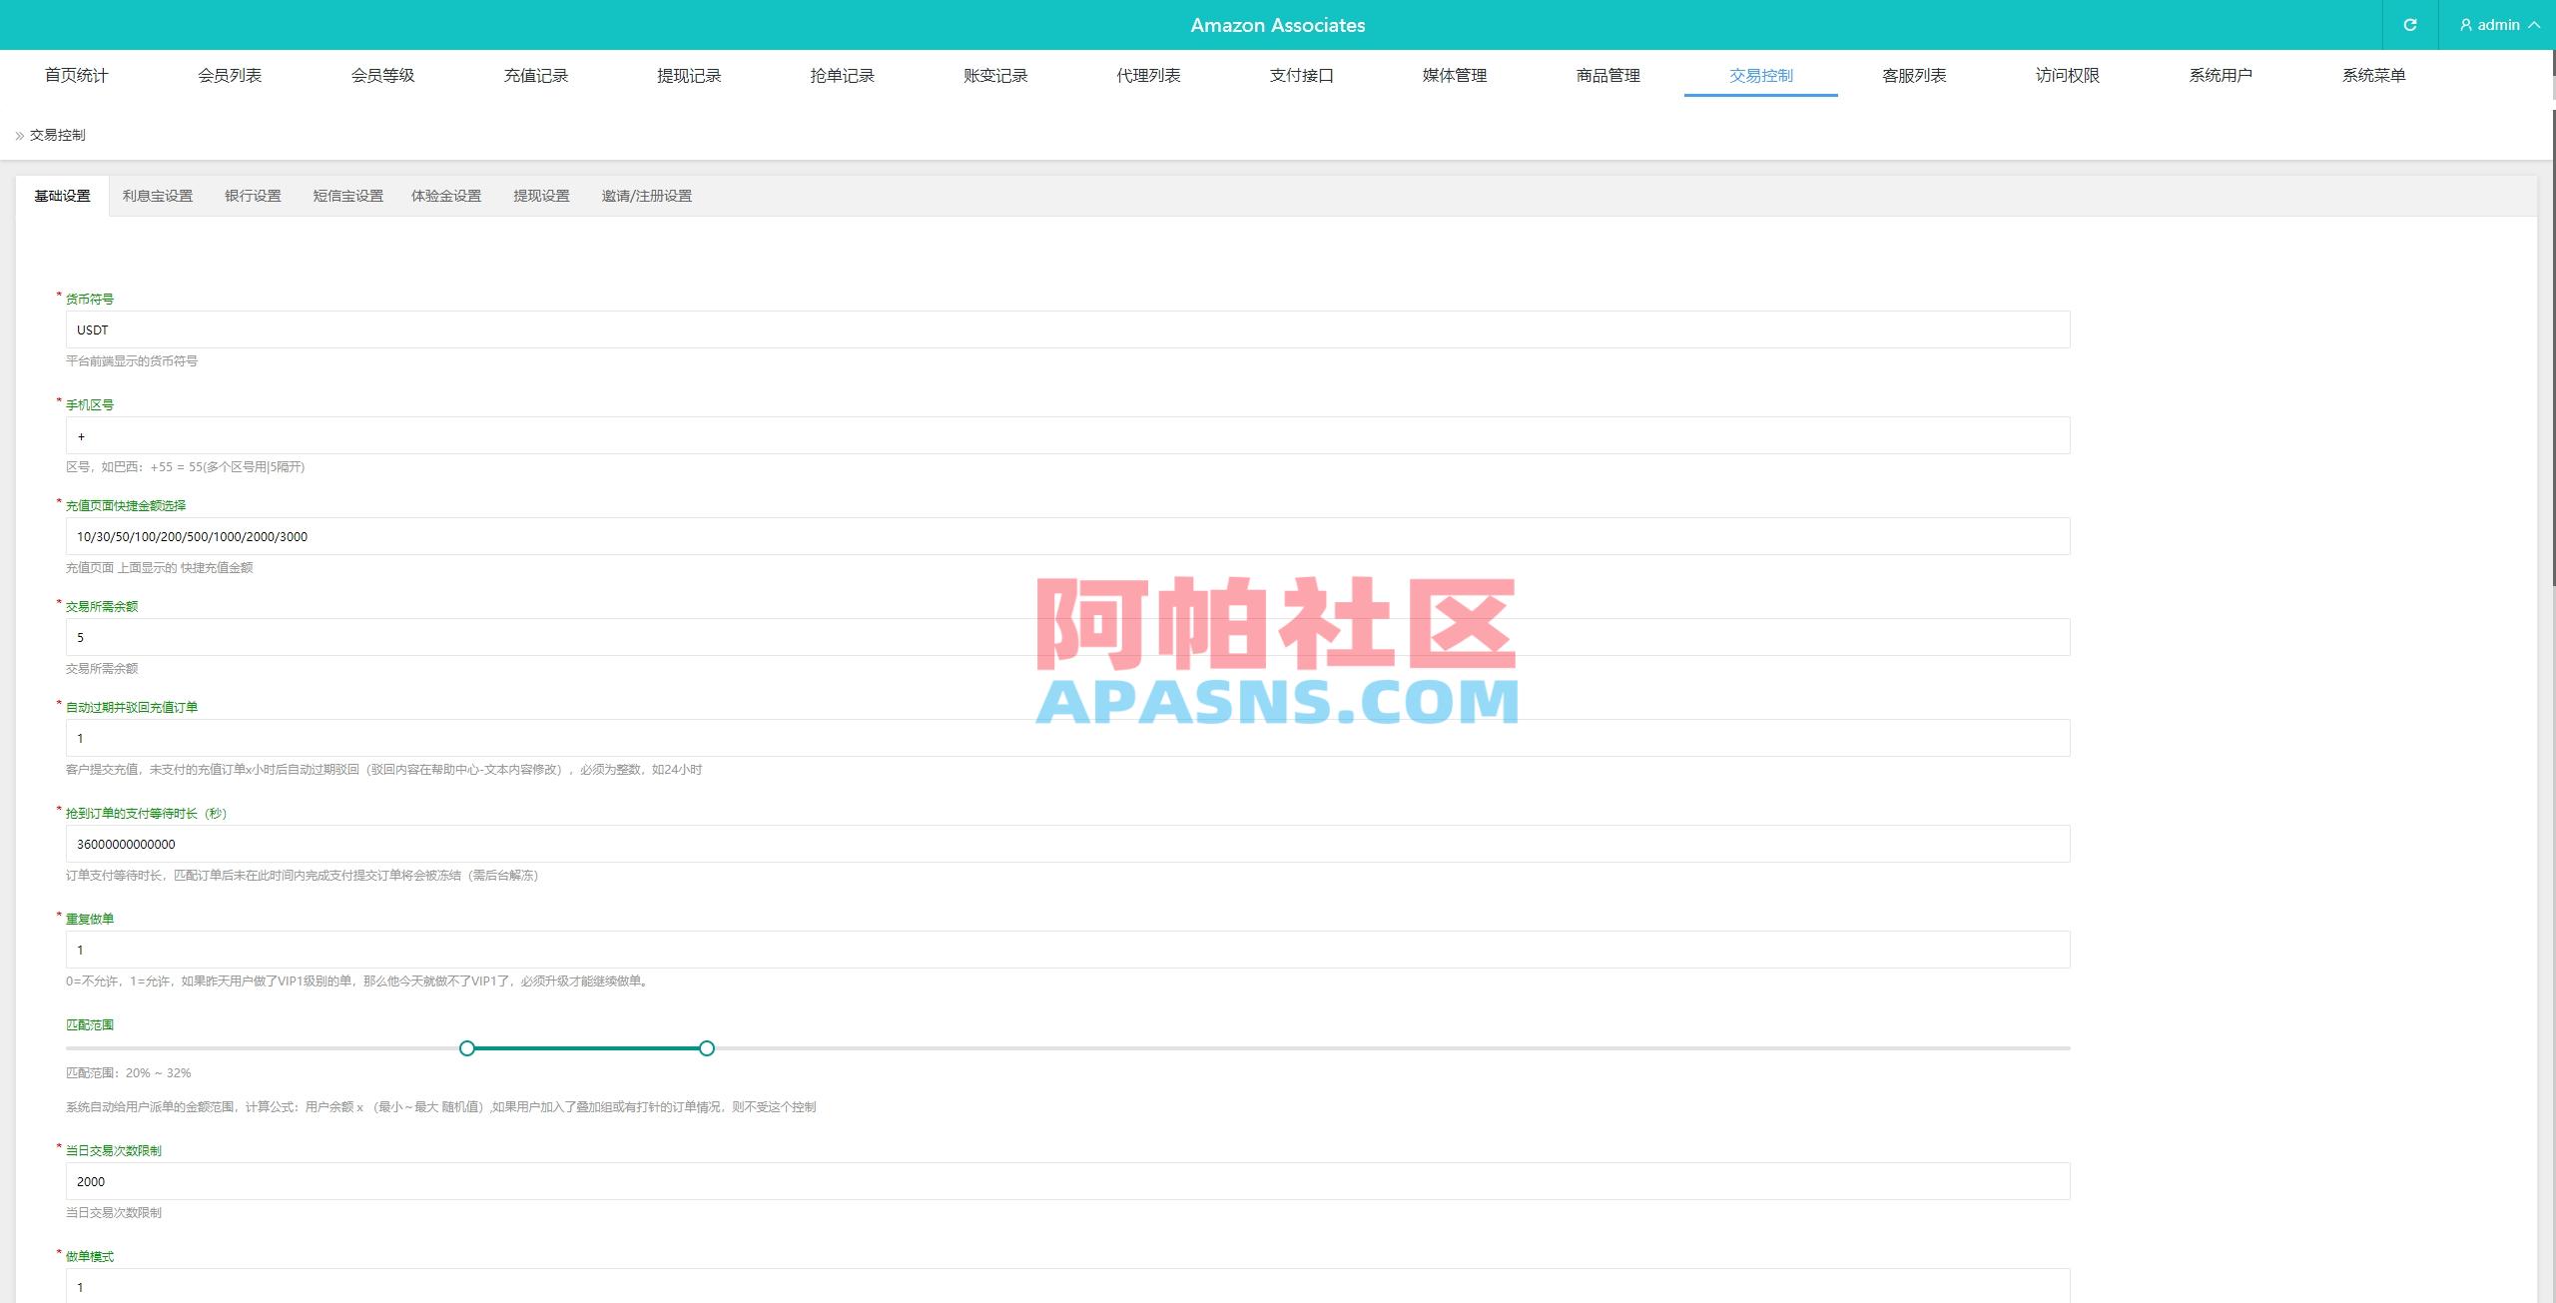2556x1303 pixels.
Task: Click the refresh icon in the header
Action: tap(2409, 25)
